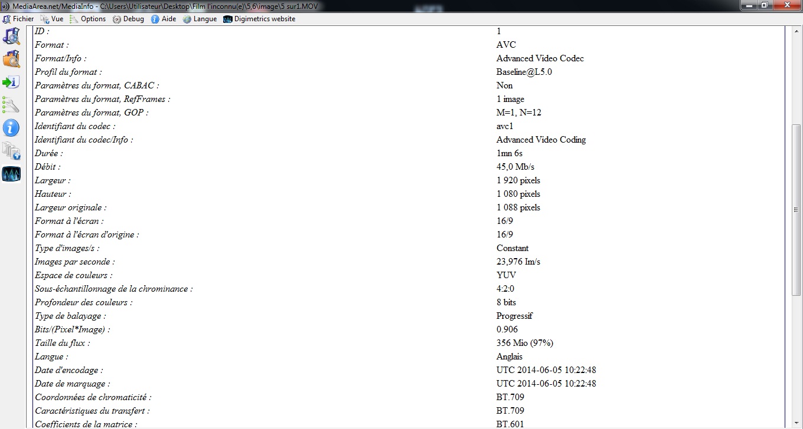Click the 'M=1, N=12' GOP value
Image resolution: width=803 pixels, height=429 pixels.
point(519,113)
